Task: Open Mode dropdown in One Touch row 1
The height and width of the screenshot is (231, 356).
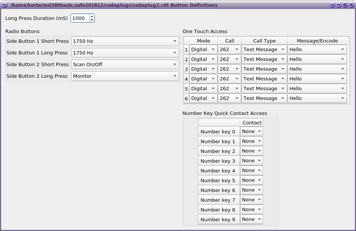Action: tap(203, 50)
